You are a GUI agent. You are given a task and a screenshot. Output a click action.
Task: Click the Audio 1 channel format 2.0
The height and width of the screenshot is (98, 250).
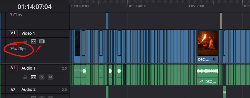point(64,69)
